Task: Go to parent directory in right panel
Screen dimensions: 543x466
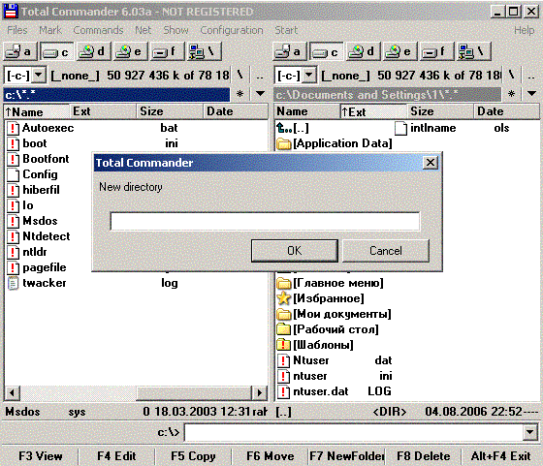Action: tap(531, 77)
